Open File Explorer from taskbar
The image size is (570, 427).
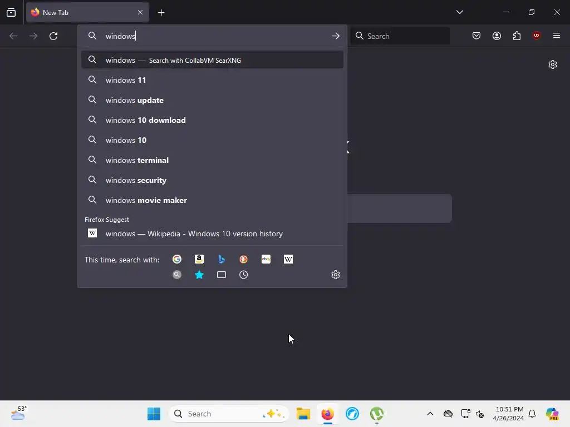point(303,414)
